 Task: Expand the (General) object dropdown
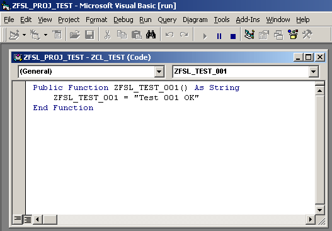(159, 72)
